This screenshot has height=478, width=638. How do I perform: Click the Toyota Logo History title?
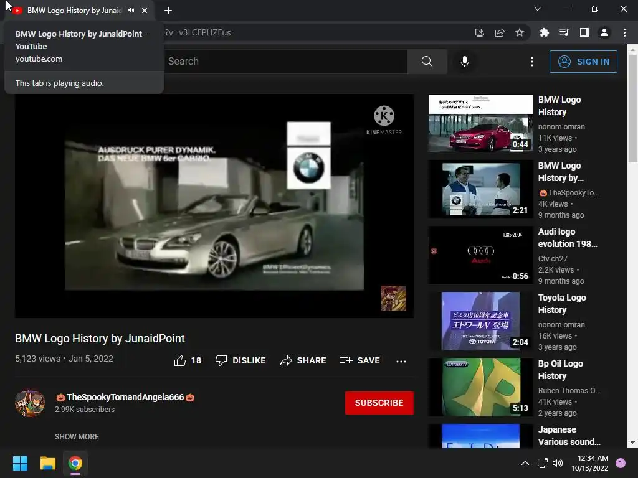tap(562, 304)
